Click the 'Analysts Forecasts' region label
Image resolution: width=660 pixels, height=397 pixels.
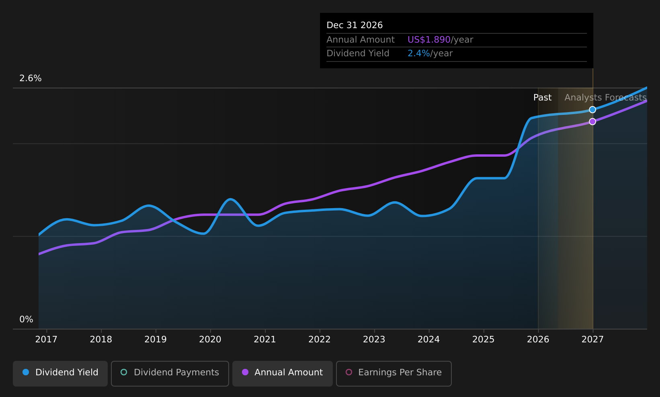coord(605,98)
